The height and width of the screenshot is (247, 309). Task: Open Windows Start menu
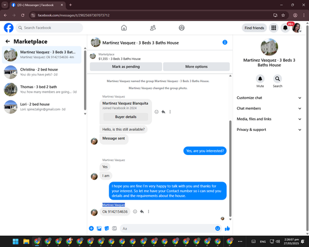pyautogui.click(x=15, y=241)
